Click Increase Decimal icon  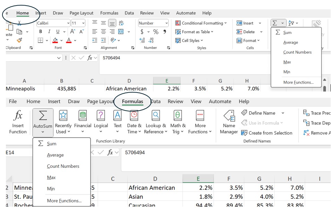(x=142, y=40)
